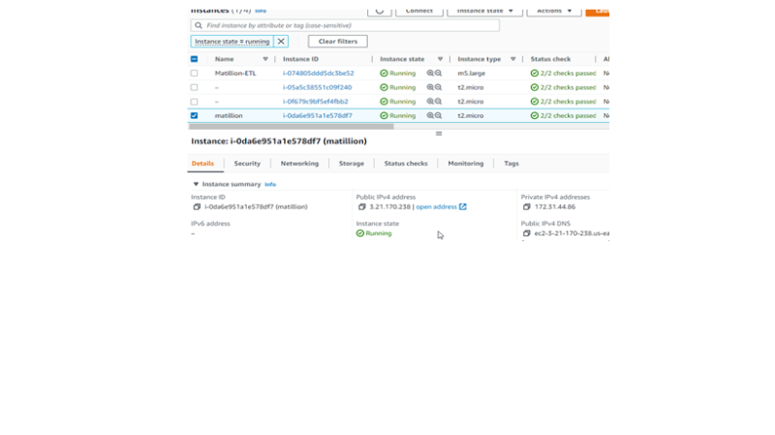This screenshot has width=775, height=435.
Task: Click zoom-out icon in matillion row
Action: (439, 115)
